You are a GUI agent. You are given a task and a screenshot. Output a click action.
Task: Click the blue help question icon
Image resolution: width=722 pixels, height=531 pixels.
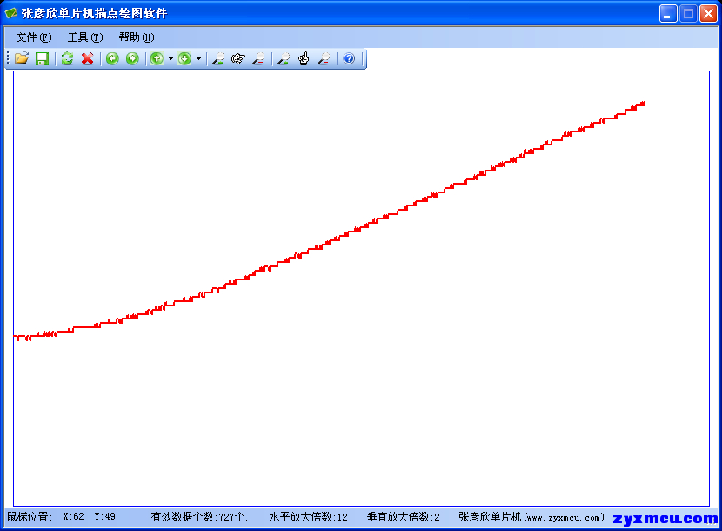(349, 58)
